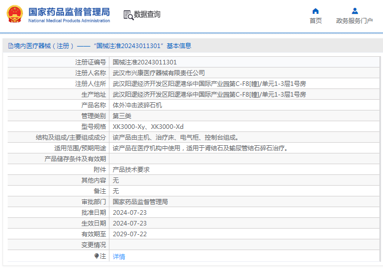
Task: Click the 变更情况 label
Action: [94, 245]
